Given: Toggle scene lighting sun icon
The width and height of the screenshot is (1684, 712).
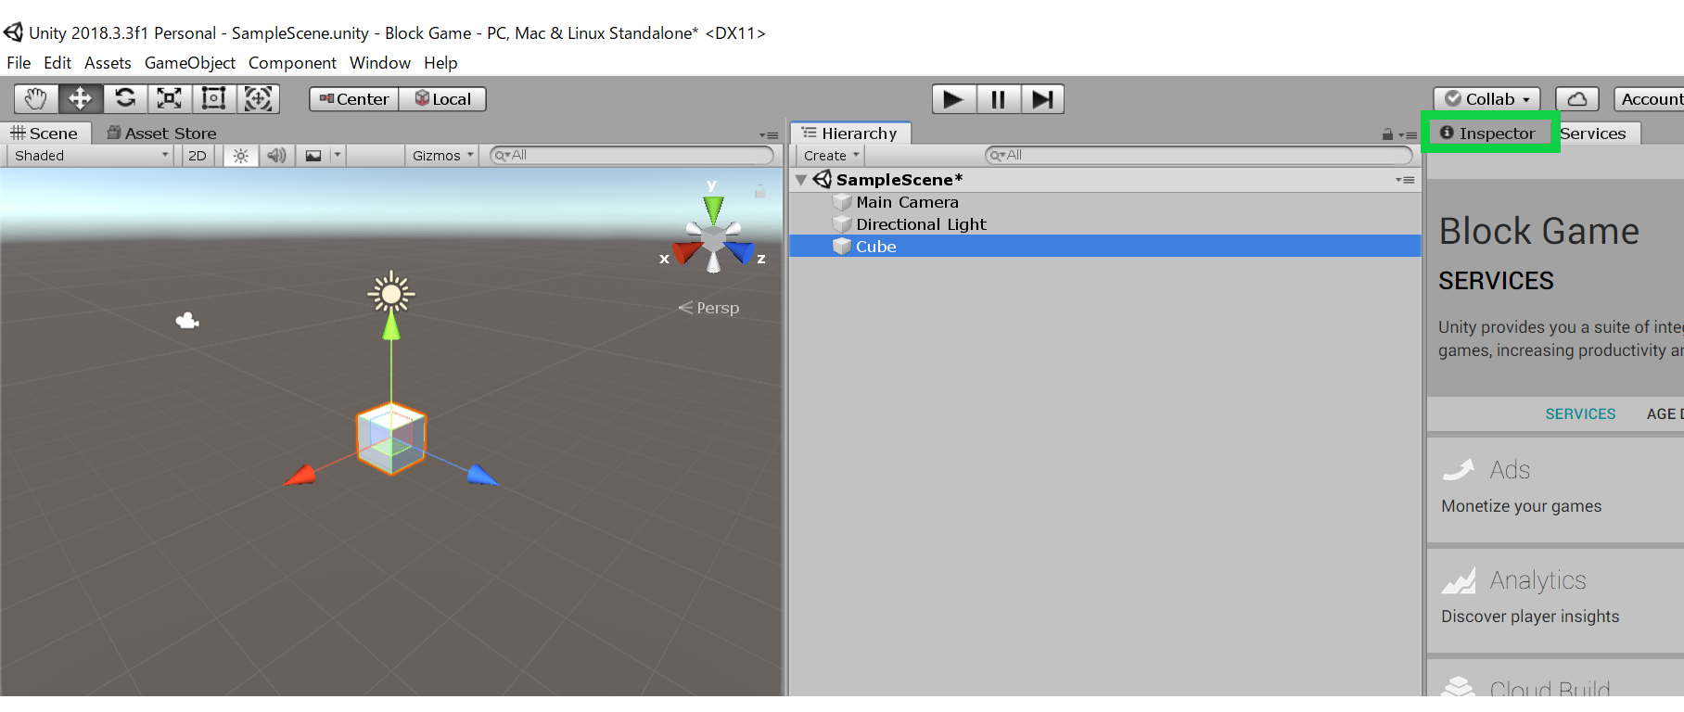Looking at the screenshot, I should click(x=241, y=156).
